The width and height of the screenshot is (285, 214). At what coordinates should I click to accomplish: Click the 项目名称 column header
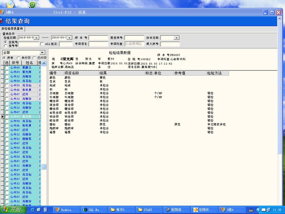[x=81, y=73]
